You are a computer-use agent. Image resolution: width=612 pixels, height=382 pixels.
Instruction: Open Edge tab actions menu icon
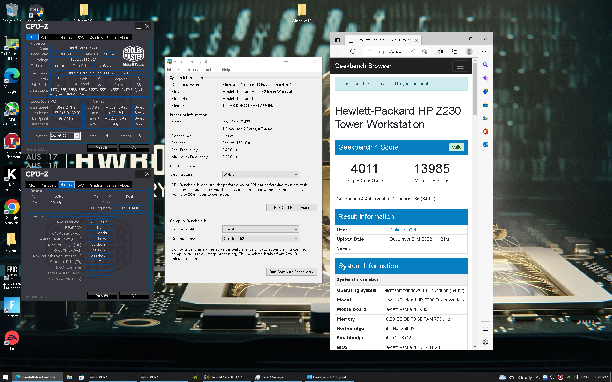(x=338, y=40)
